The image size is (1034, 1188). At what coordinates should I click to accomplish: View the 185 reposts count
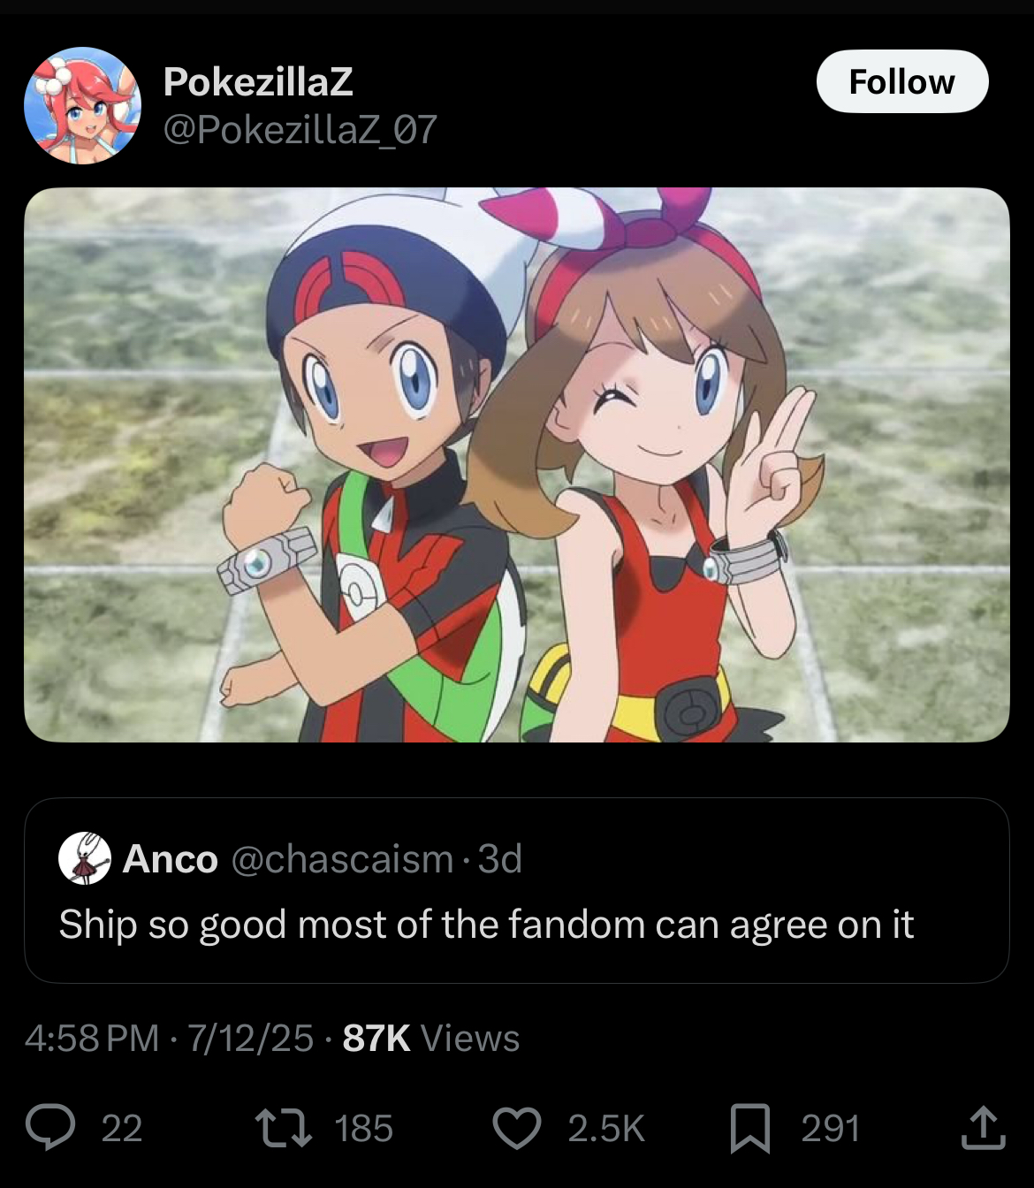363,1129
